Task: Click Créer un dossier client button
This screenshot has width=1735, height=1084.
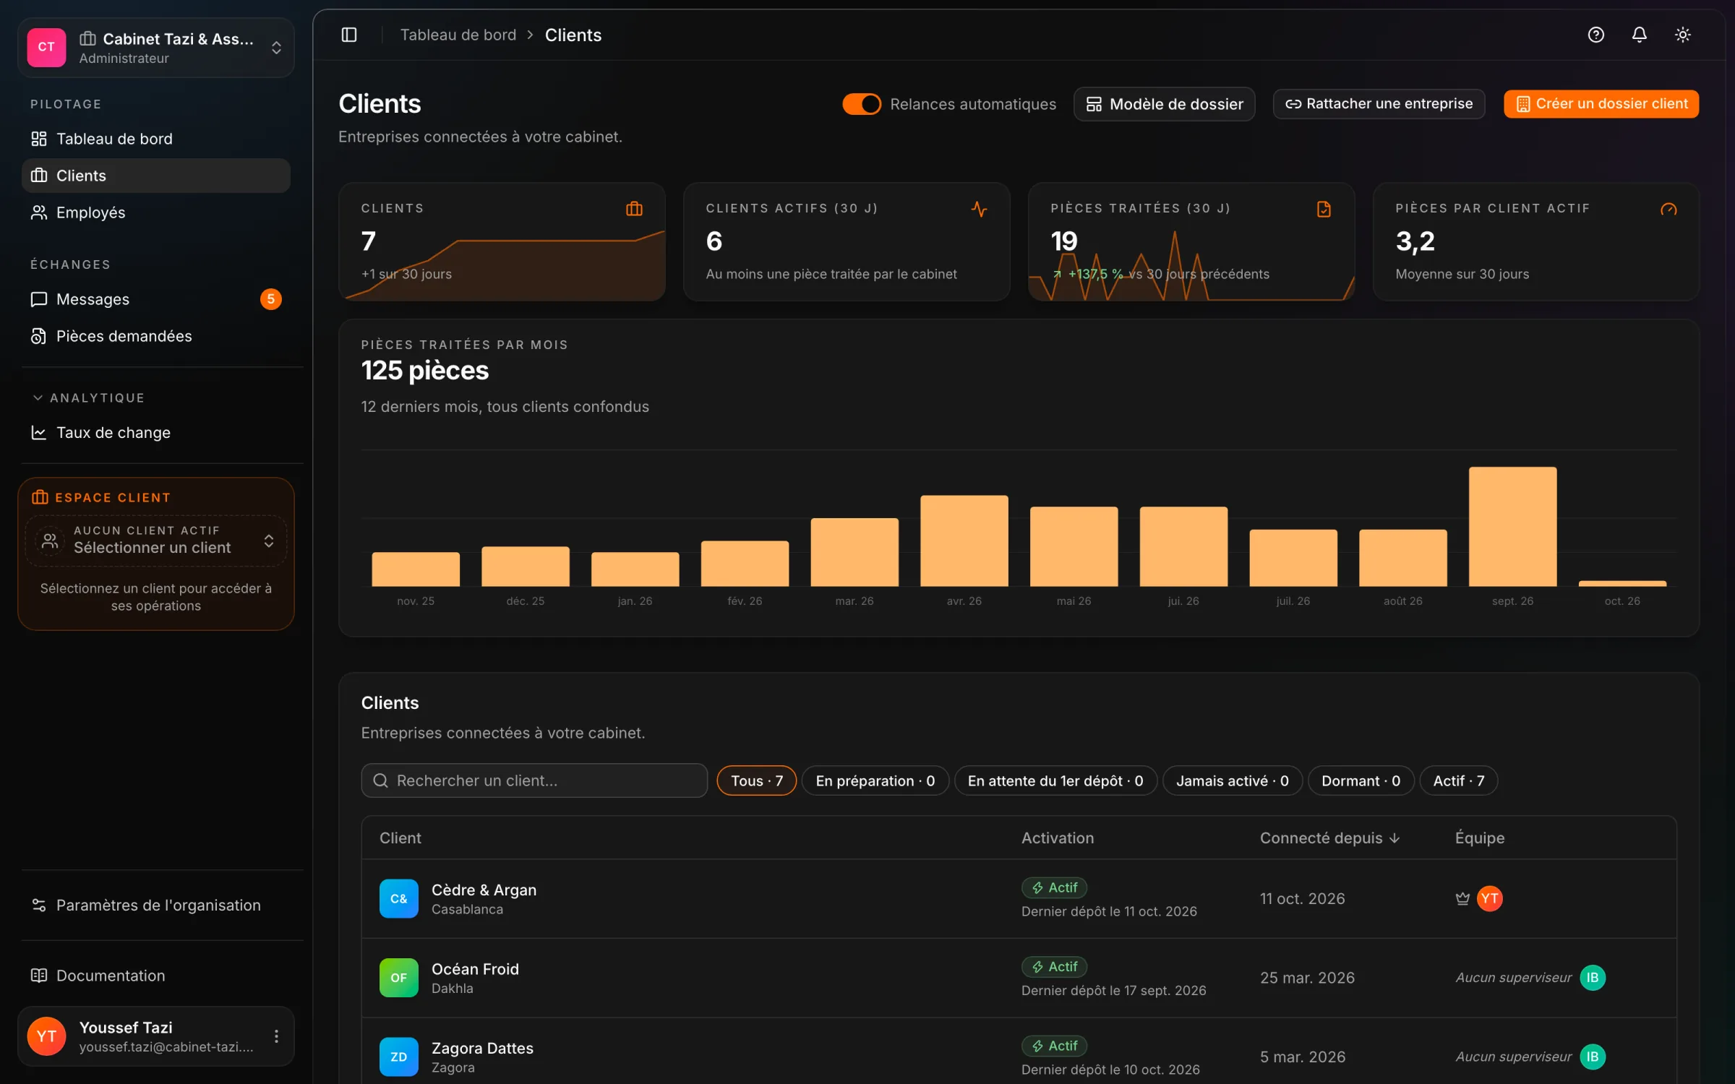Action: 1601,104
